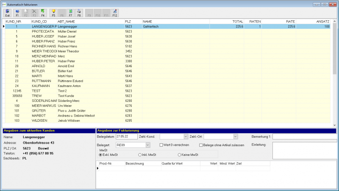The width and height of the screenshot is (339, 191).
Task: Click the vertical scrollbar thumb of customer list
Action: (334, 49)
